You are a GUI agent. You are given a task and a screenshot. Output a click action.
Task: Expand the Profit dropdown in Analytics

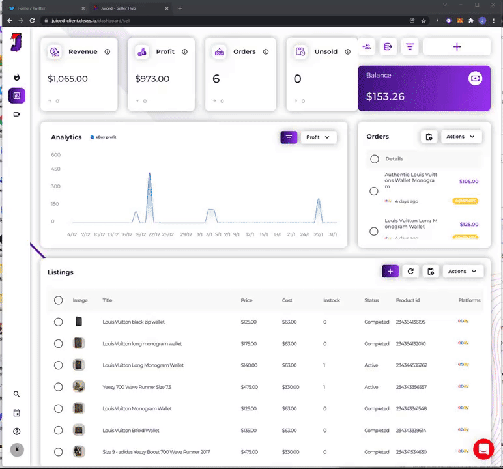pyautogui.click(x=319, y=137)
